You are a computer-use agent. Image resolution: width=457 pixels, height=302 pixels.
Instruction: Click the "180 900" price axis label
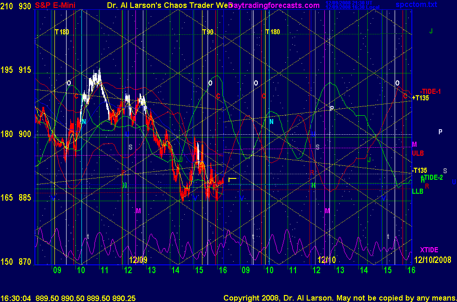click(x=15, y=134)
